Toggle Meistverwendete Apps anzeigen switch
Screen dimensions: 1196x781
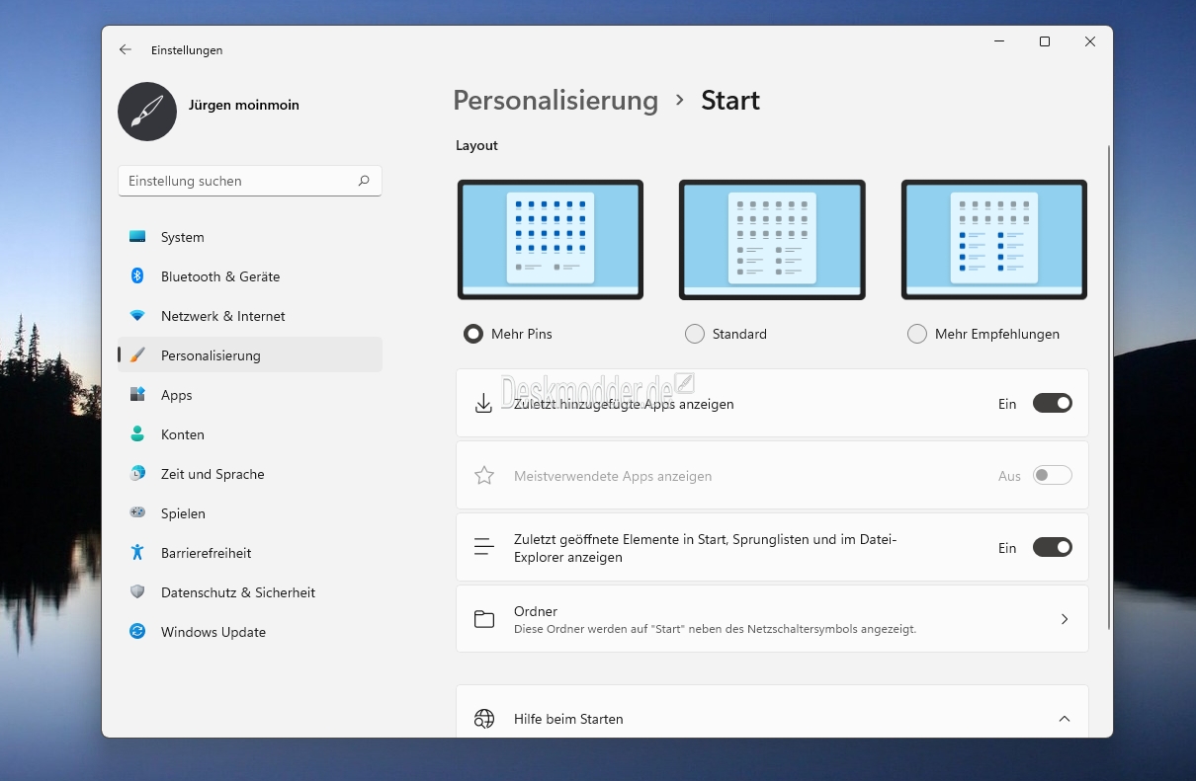[1053, 475]
